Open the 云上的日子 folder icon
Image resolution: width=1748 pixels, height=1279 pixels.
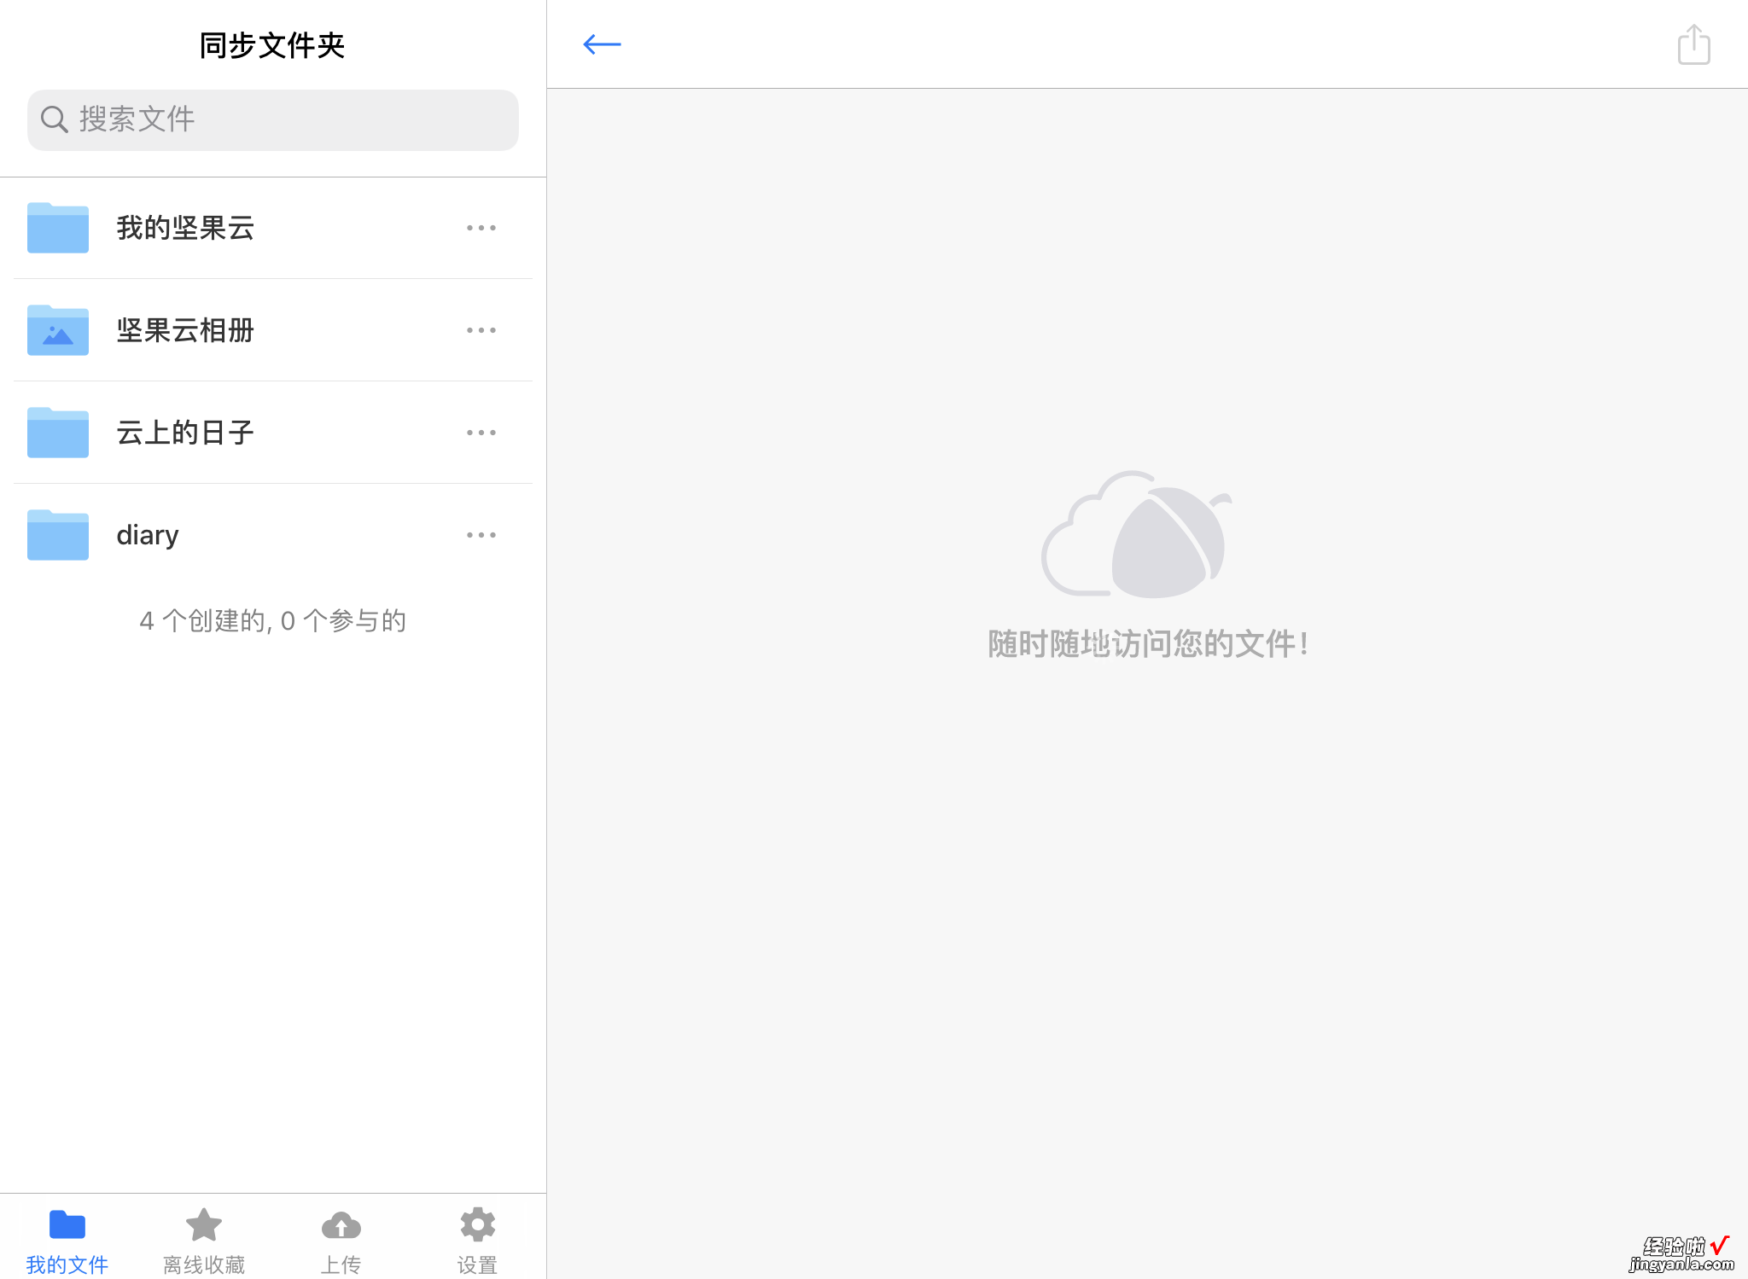pos(58,433)
